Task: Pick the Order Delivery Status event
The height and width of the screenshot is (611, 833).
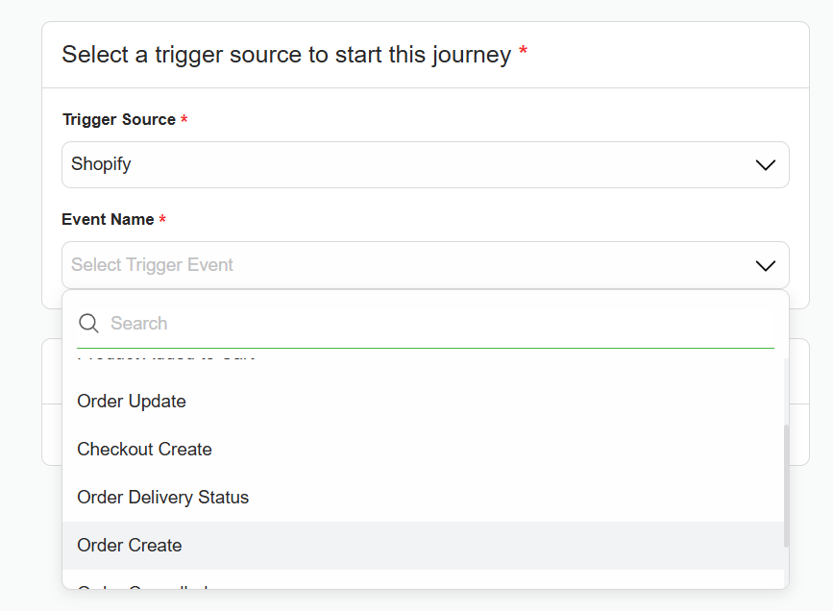Action: [x=162, y=498]
